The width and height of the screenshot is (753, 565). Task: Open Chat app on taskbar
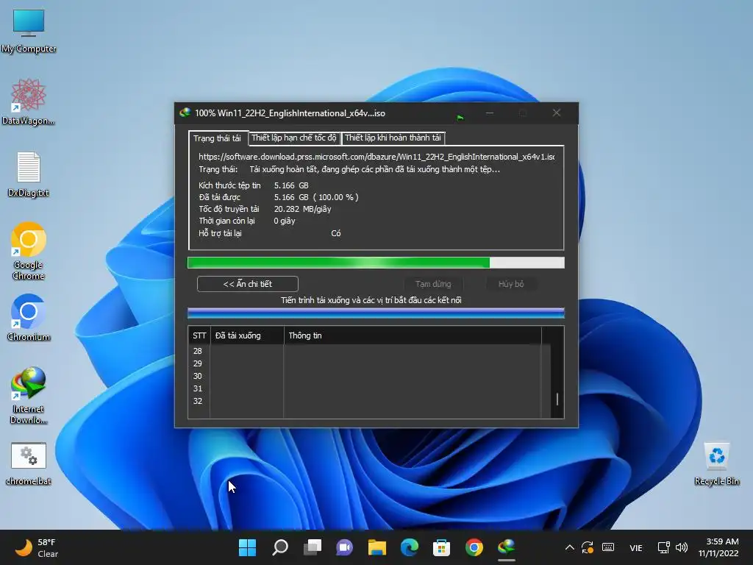click(344, 547)
